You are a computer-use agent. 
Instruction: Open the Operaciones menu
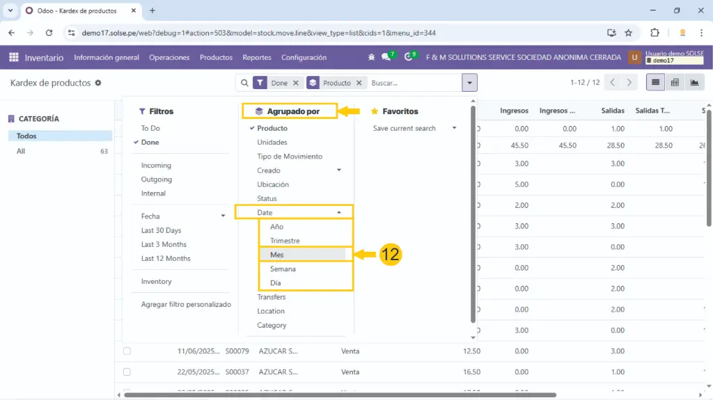169,57
